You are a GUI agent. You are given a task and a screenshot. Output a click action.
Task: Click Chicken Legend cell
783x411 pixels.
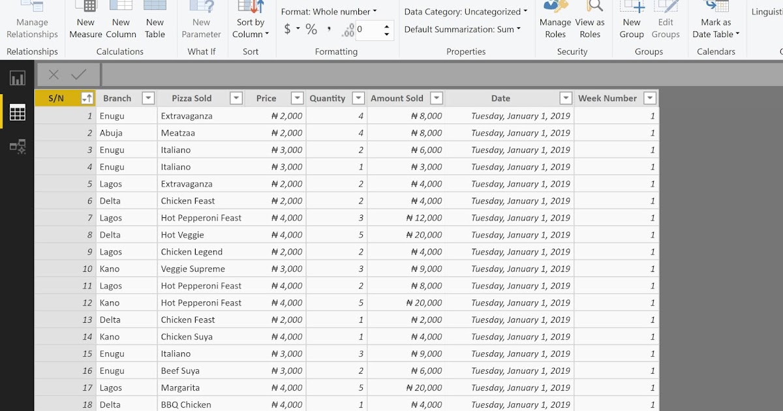coord(201,252)
